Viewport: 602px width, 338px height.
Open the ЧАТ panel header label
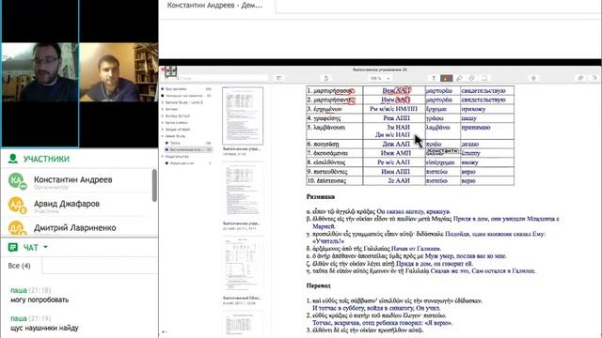pos(31,248)
